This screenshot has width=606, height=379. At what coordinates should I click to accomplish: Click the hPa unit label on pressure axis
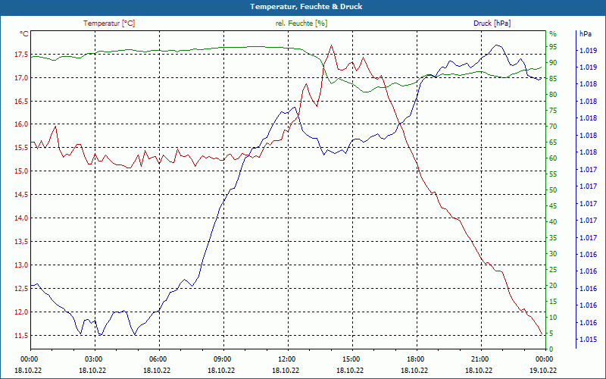pyautogui.click(x=586, y=34)
